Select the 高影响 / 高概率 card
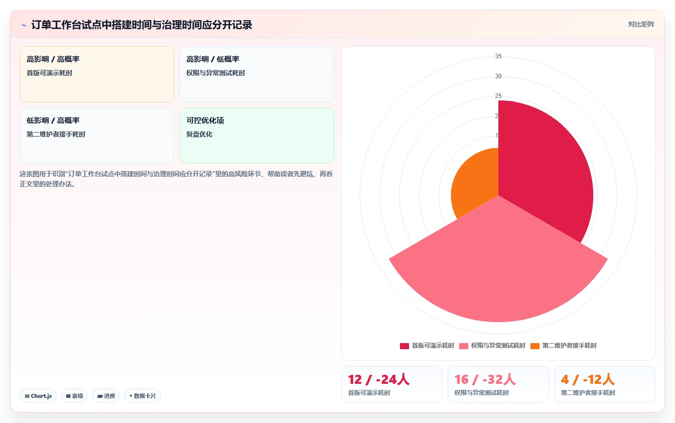Screen dimensions: 675x423 (x=97, y=74)
